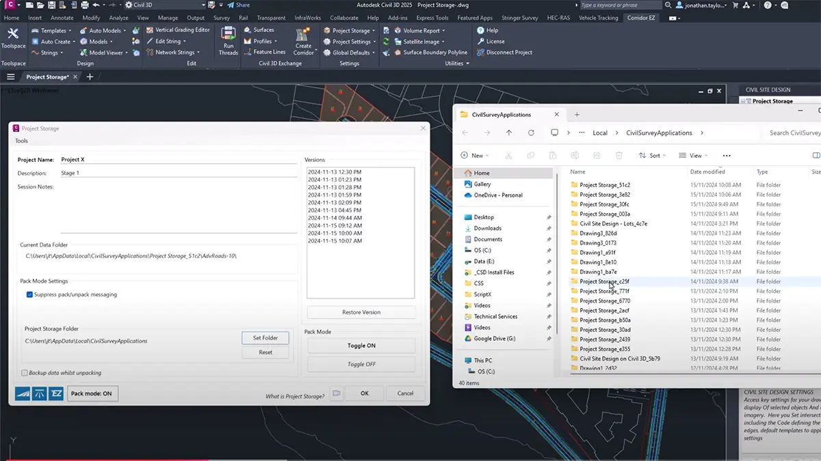This screenshot has height=461, width=821.
Task: Select Civil Site Design - Lots_4c7e folder
Action: click(613, 223)
